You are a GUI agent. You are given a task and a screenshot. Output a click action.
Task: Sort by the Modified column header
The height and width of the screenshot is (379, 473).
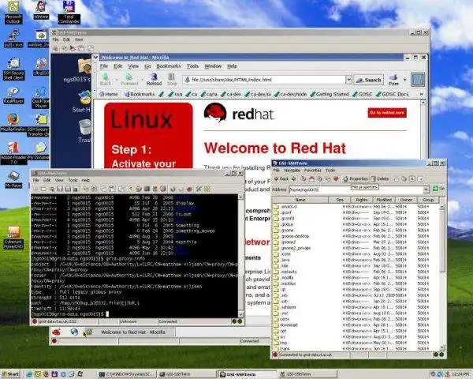pyautogui.click(x=384, y=200)
